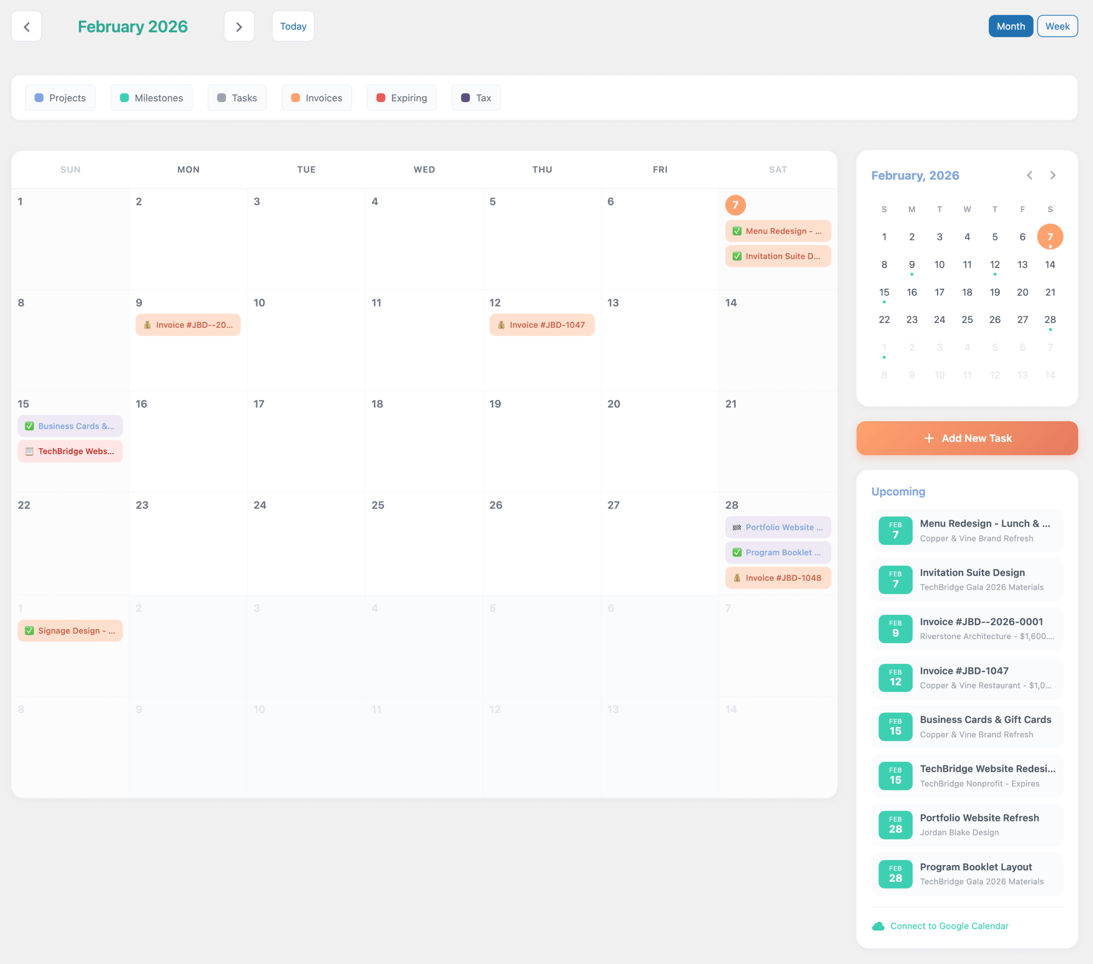
Task: Click checkmark icon on Signage Design event
Action: [29, 631]
